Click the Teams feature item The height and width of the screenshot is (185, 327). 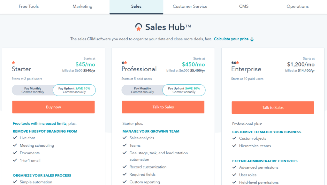pyautogui.click(x=135, y=145)
